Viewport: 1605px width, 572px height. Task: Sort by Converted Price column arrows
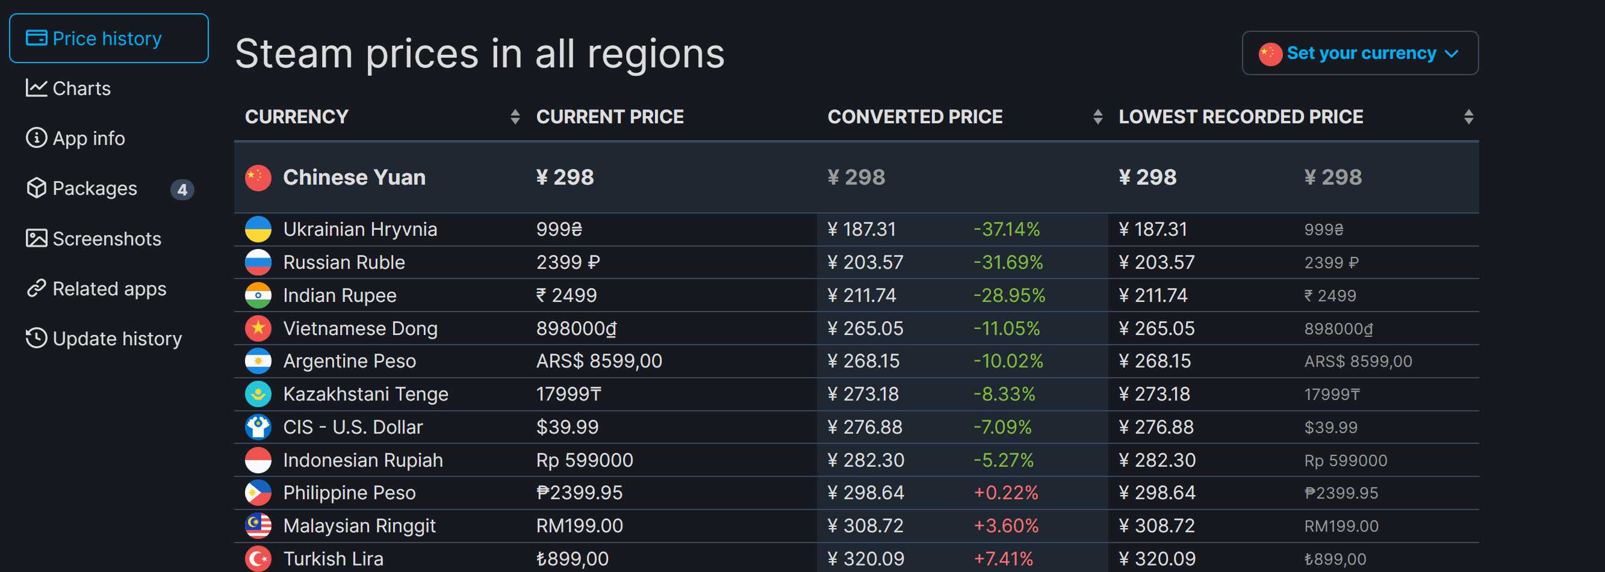1097,117
